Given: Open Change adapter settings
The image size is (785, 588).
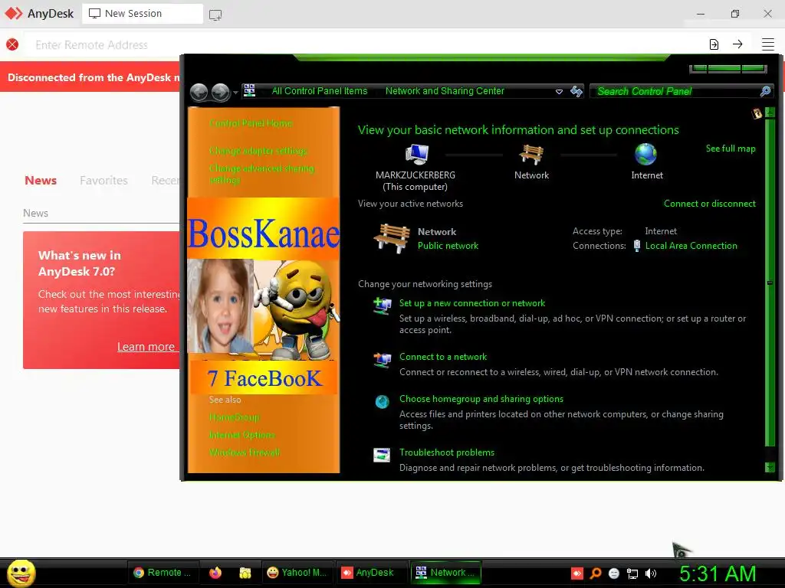Looking at the screenshot, I should (258, 151).
